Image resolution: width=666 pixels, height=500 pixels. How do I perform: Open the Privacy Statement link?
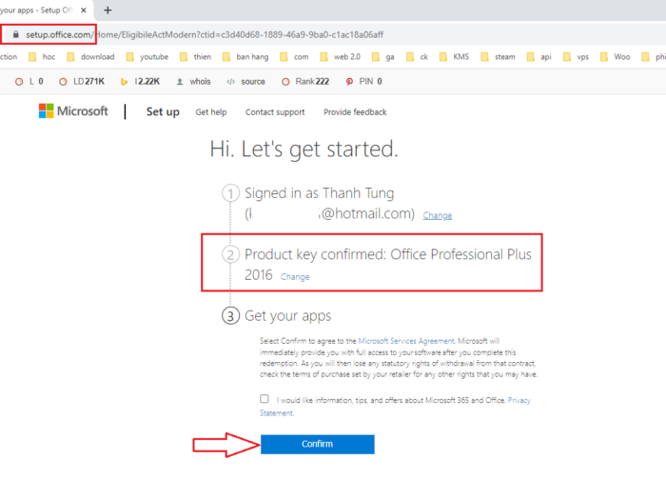[519, 400]
